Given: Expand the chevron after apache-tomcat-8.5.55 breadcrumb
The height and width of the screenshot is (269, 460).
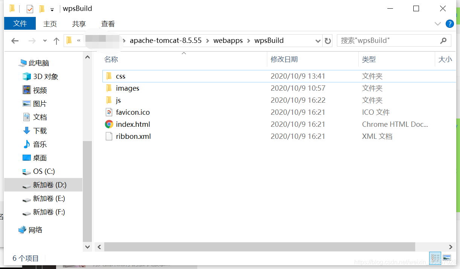Looking at the screenshot, I should [208, 41].
